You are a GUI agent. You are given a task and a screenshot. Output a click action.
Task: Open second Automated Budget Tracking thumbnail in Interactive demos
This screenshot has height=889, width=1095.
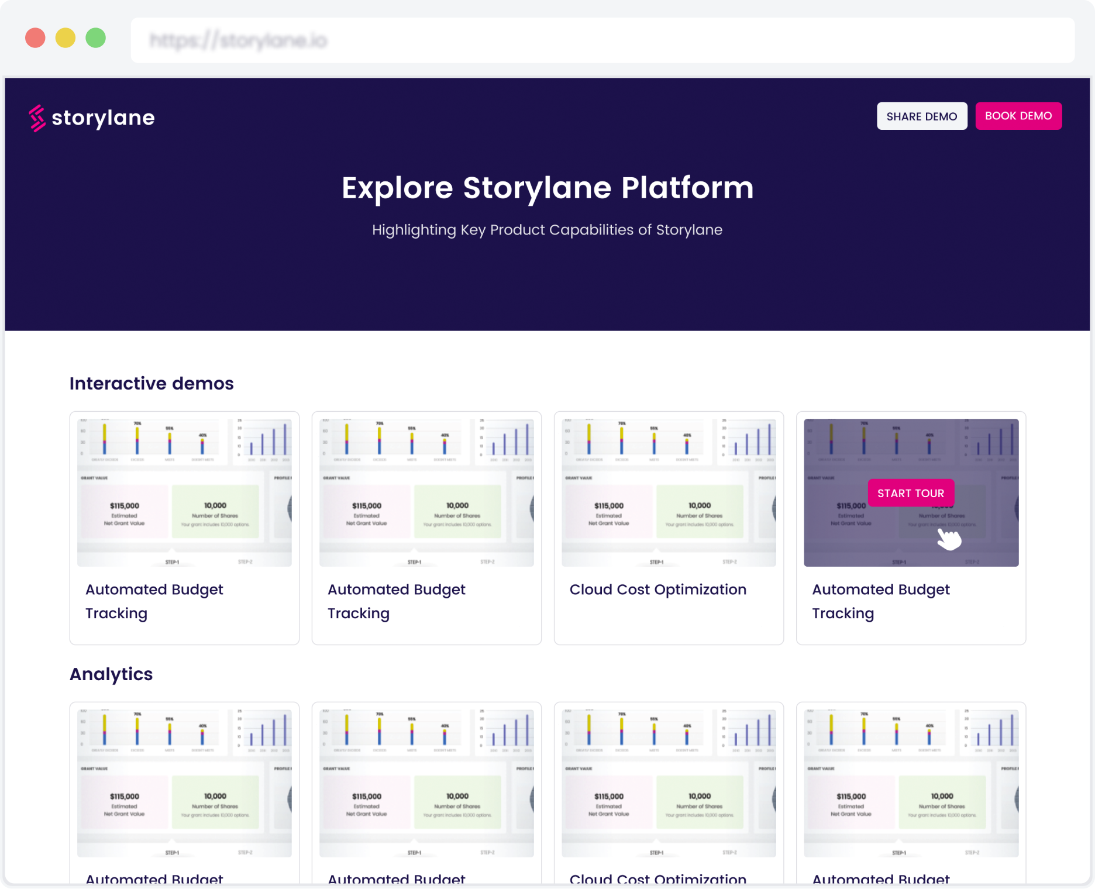[x=426, y=492]
